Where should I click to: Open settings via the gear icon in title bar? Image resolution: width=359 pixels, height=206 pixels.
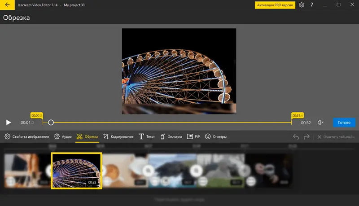[x=302, y=5]
